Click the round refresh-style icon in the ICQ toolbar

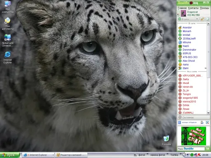pyautogui.click(x=208, y=19)
